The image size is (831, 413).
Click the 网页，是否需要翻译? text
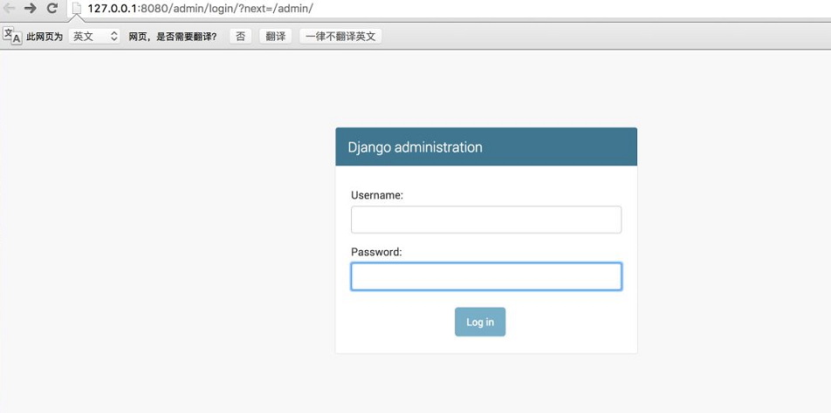pos(173,37)
